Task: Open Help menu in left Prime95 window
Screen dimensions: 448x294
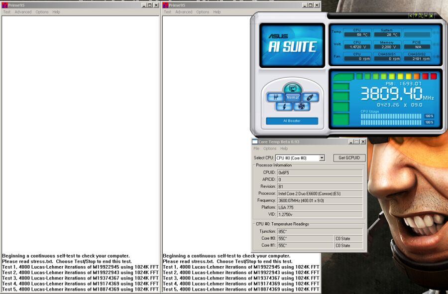Action: [56, 12]
